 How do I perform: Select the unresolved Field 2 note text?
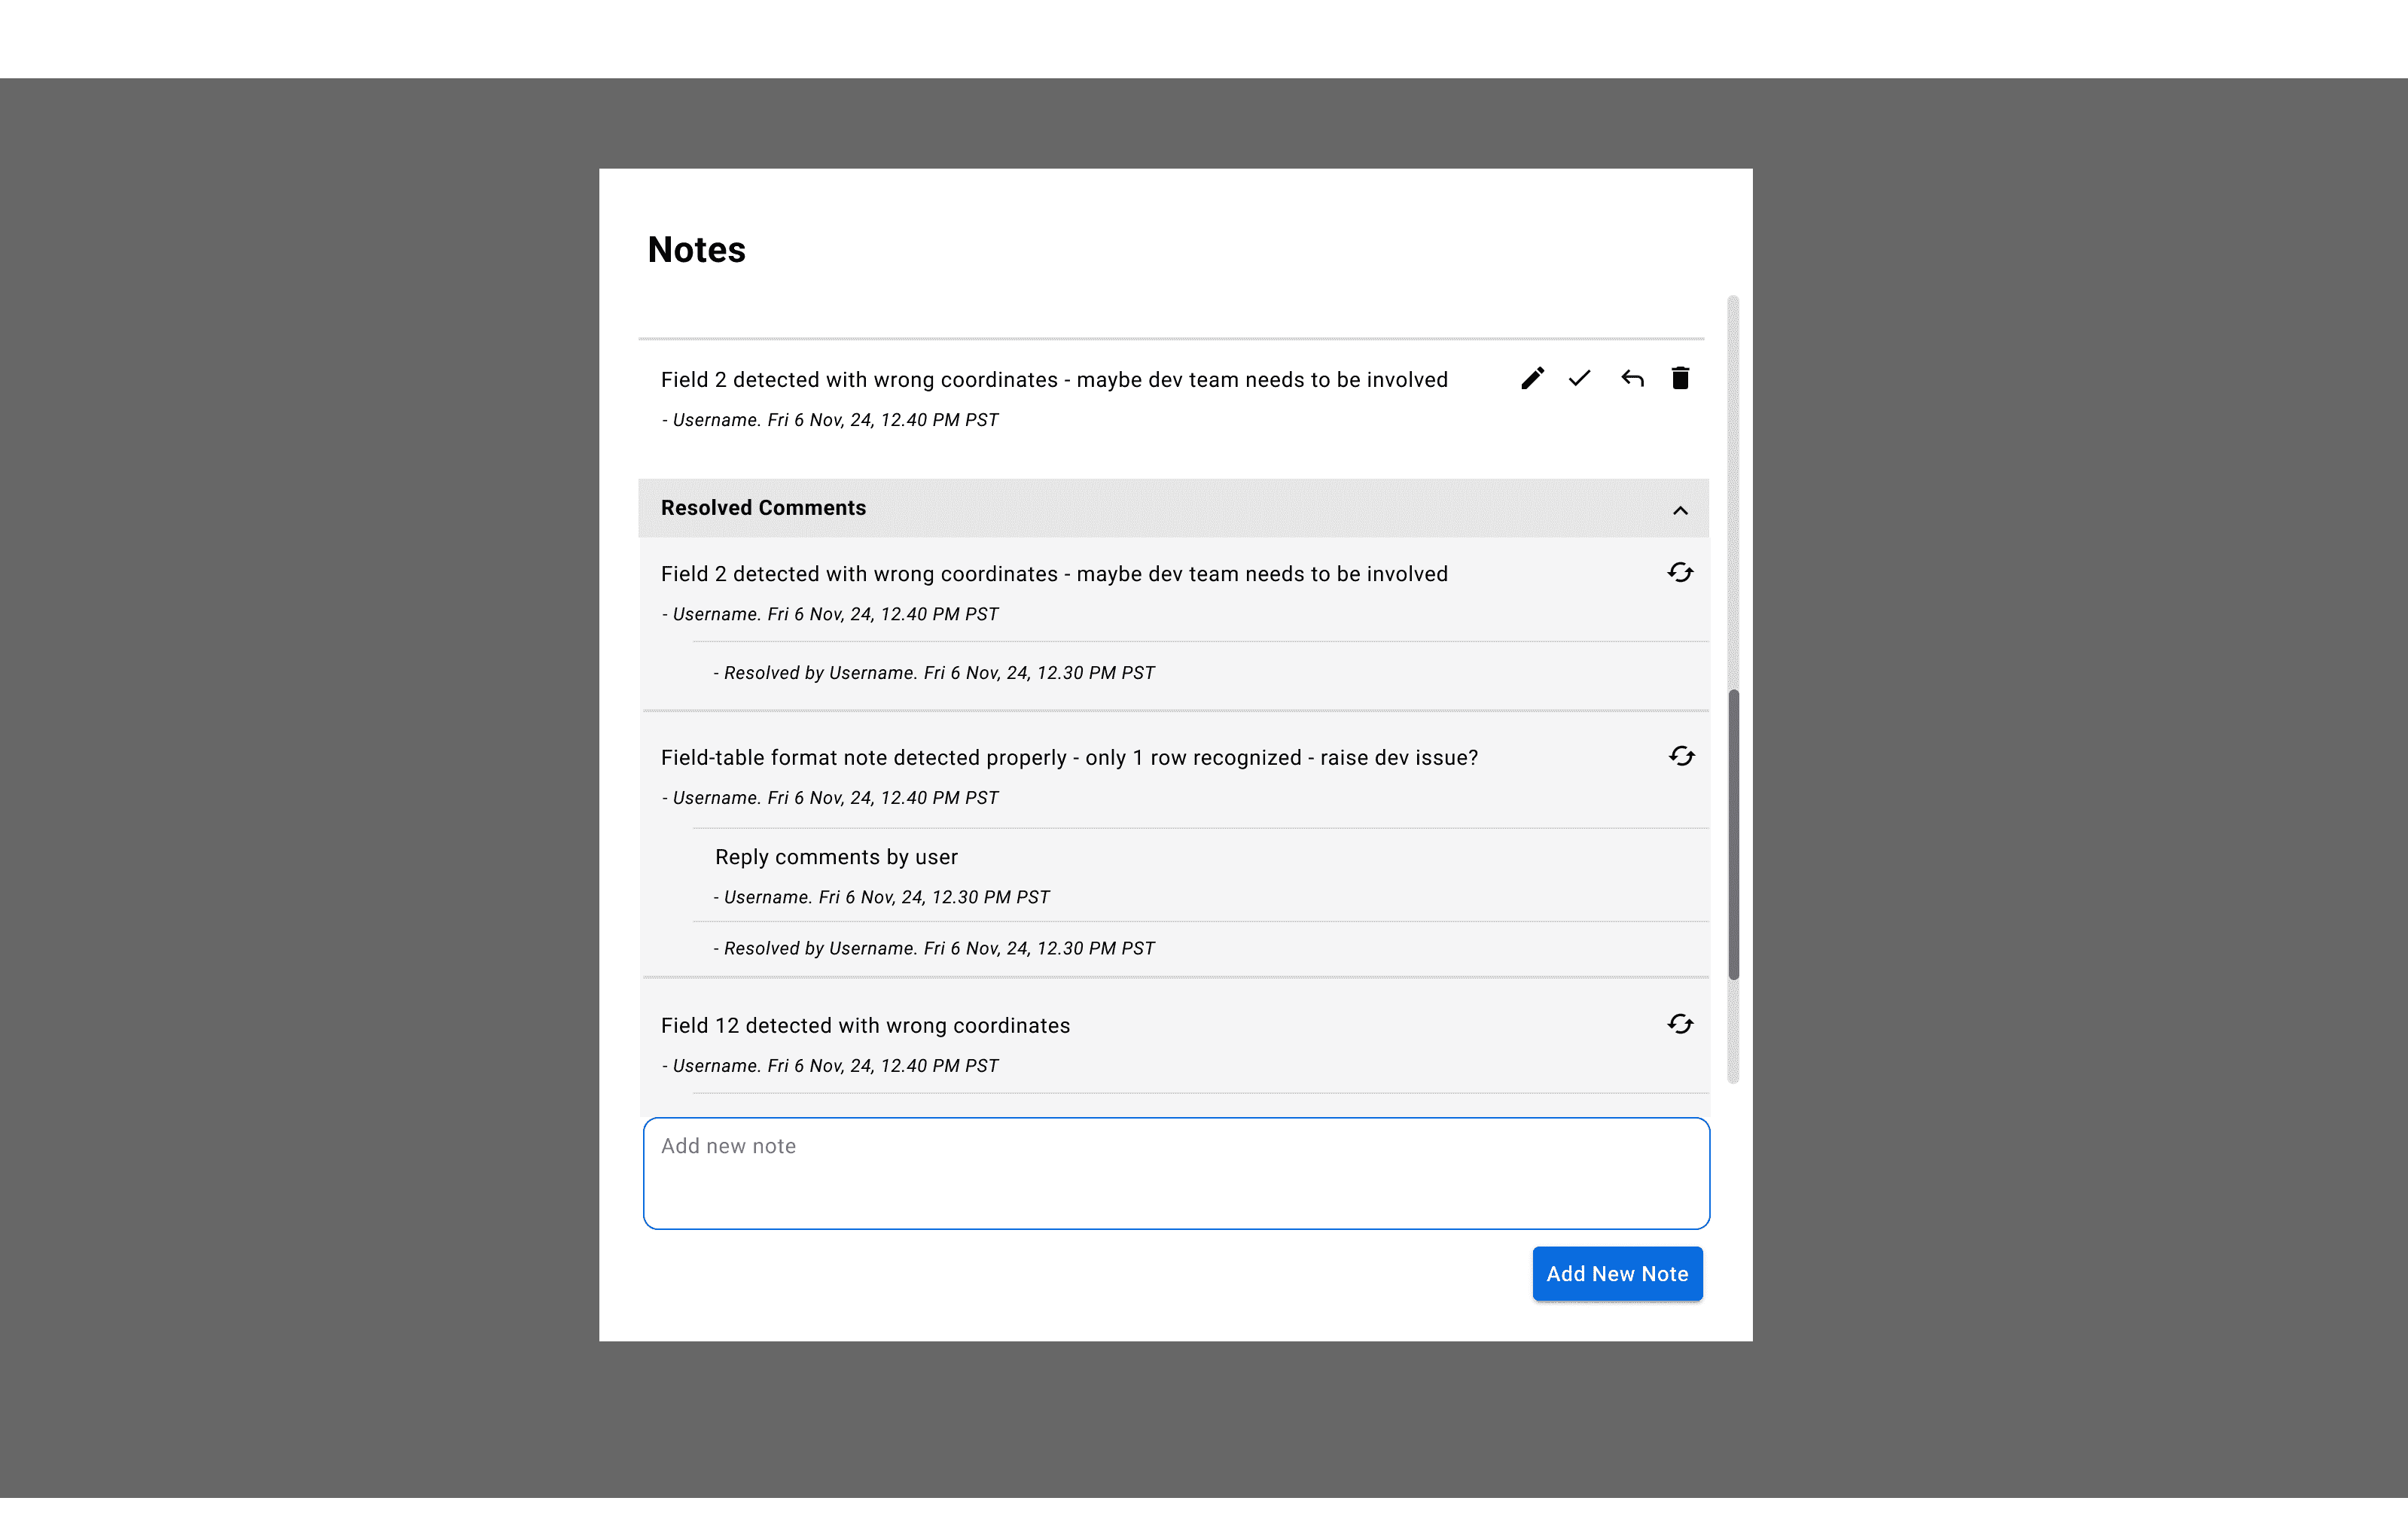tap(1054, 380)
